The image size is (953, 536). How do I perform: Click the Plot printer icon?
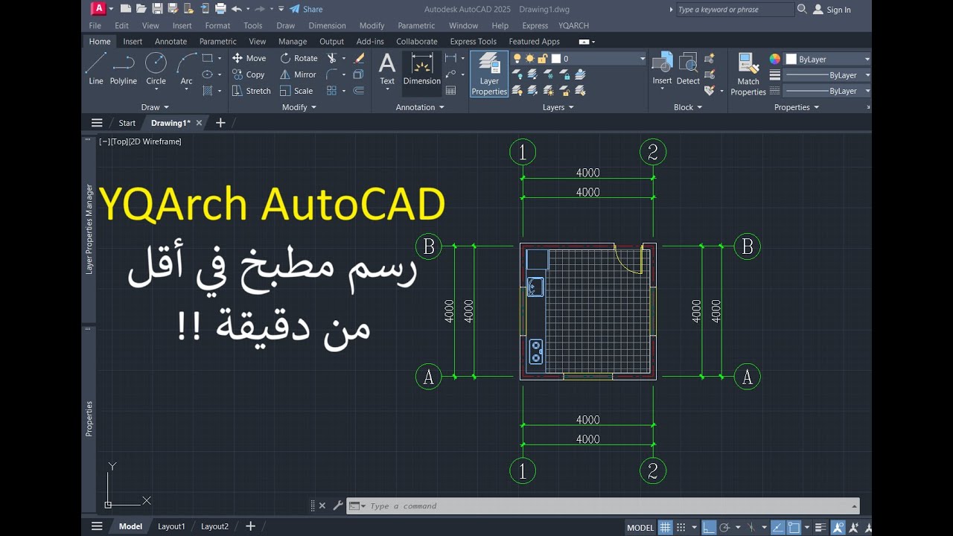[220, 9]
